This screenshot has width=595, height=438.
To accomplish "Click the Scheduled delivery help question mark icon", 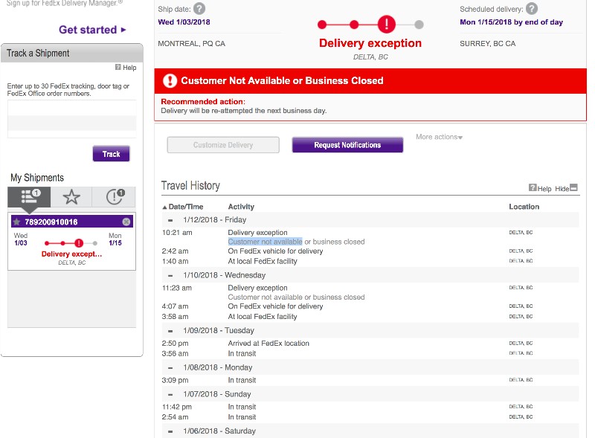I will click(532, 8).
